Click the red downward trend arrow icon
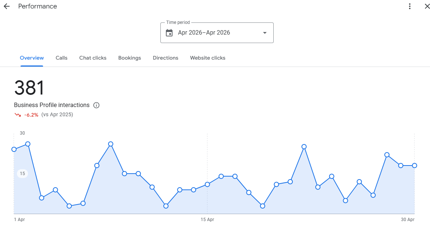This screenshot has height=231, width=430. (18, 115)
